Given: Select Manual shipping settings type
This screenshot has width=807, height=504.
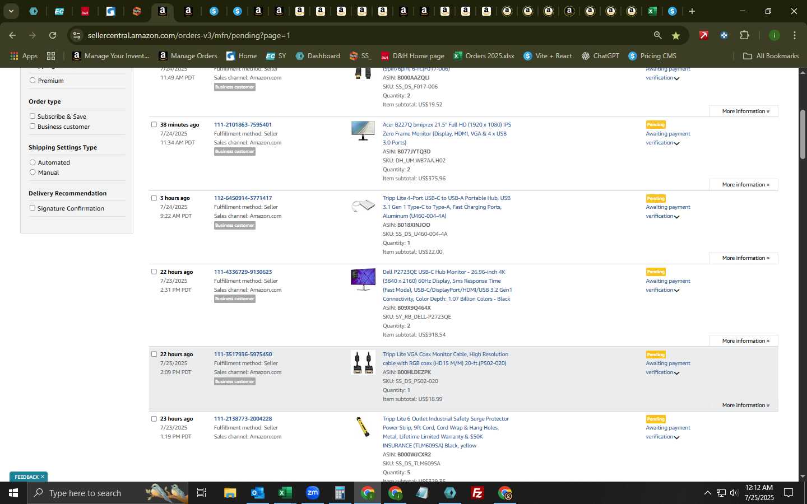Looking at the screenshot, I should click(x=33, y=172).
